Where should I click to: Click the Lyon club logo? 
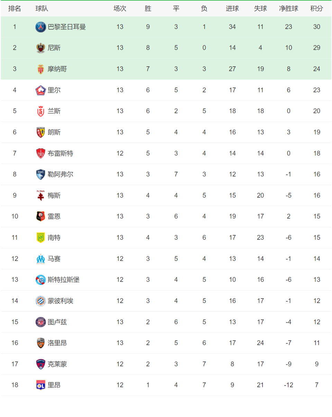(x=40, y=385)
